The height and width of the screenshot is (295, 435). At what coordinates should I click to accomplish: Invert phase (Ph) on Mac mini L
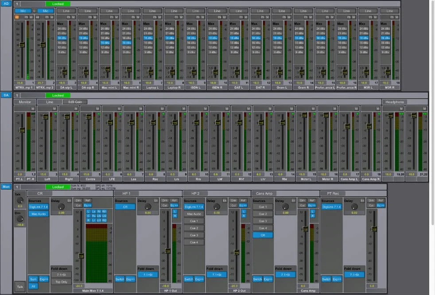(112, 17)
